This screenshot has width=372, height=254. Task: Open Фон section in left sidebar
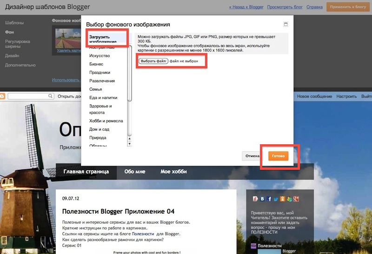[x=9, y=32]
